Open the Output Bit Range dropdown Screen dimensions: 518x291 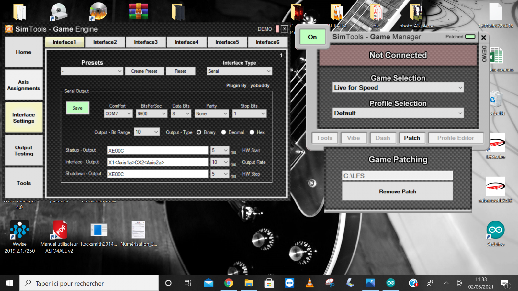tap(147, 132)
